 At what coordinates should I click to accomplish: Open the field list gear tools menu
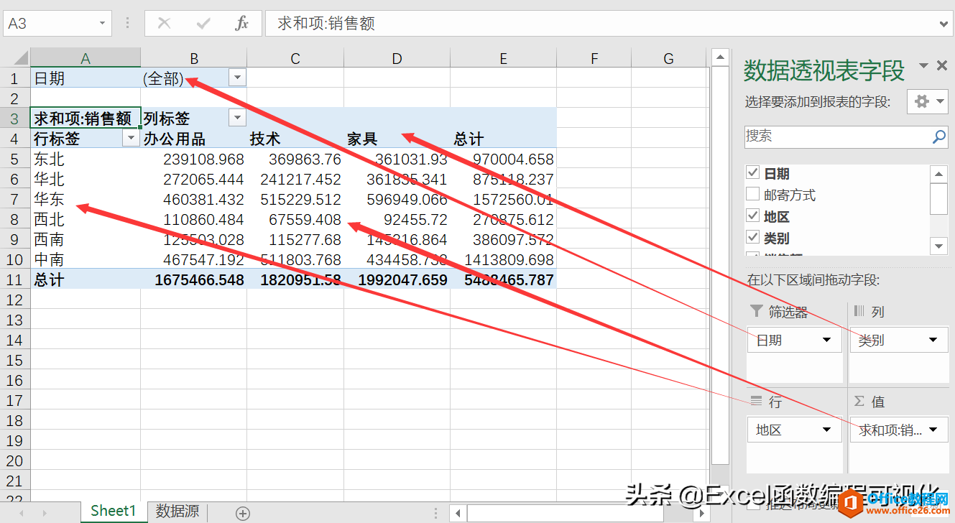pos(928,102)
